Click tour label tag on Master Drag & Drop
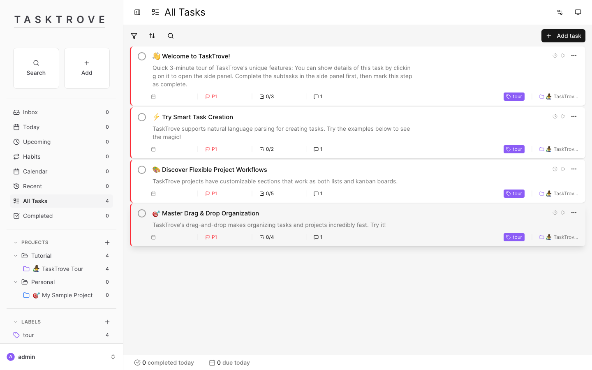This screenshot has height=370, width=592. click(x=514, y=237)
